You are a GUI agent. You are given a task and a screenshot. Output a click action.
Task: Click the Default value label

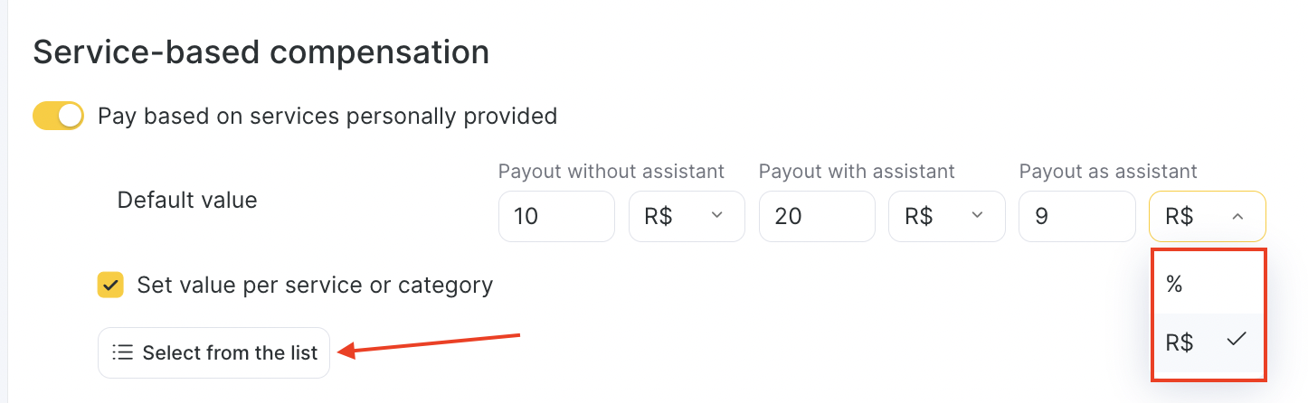(x=187, y=200)
